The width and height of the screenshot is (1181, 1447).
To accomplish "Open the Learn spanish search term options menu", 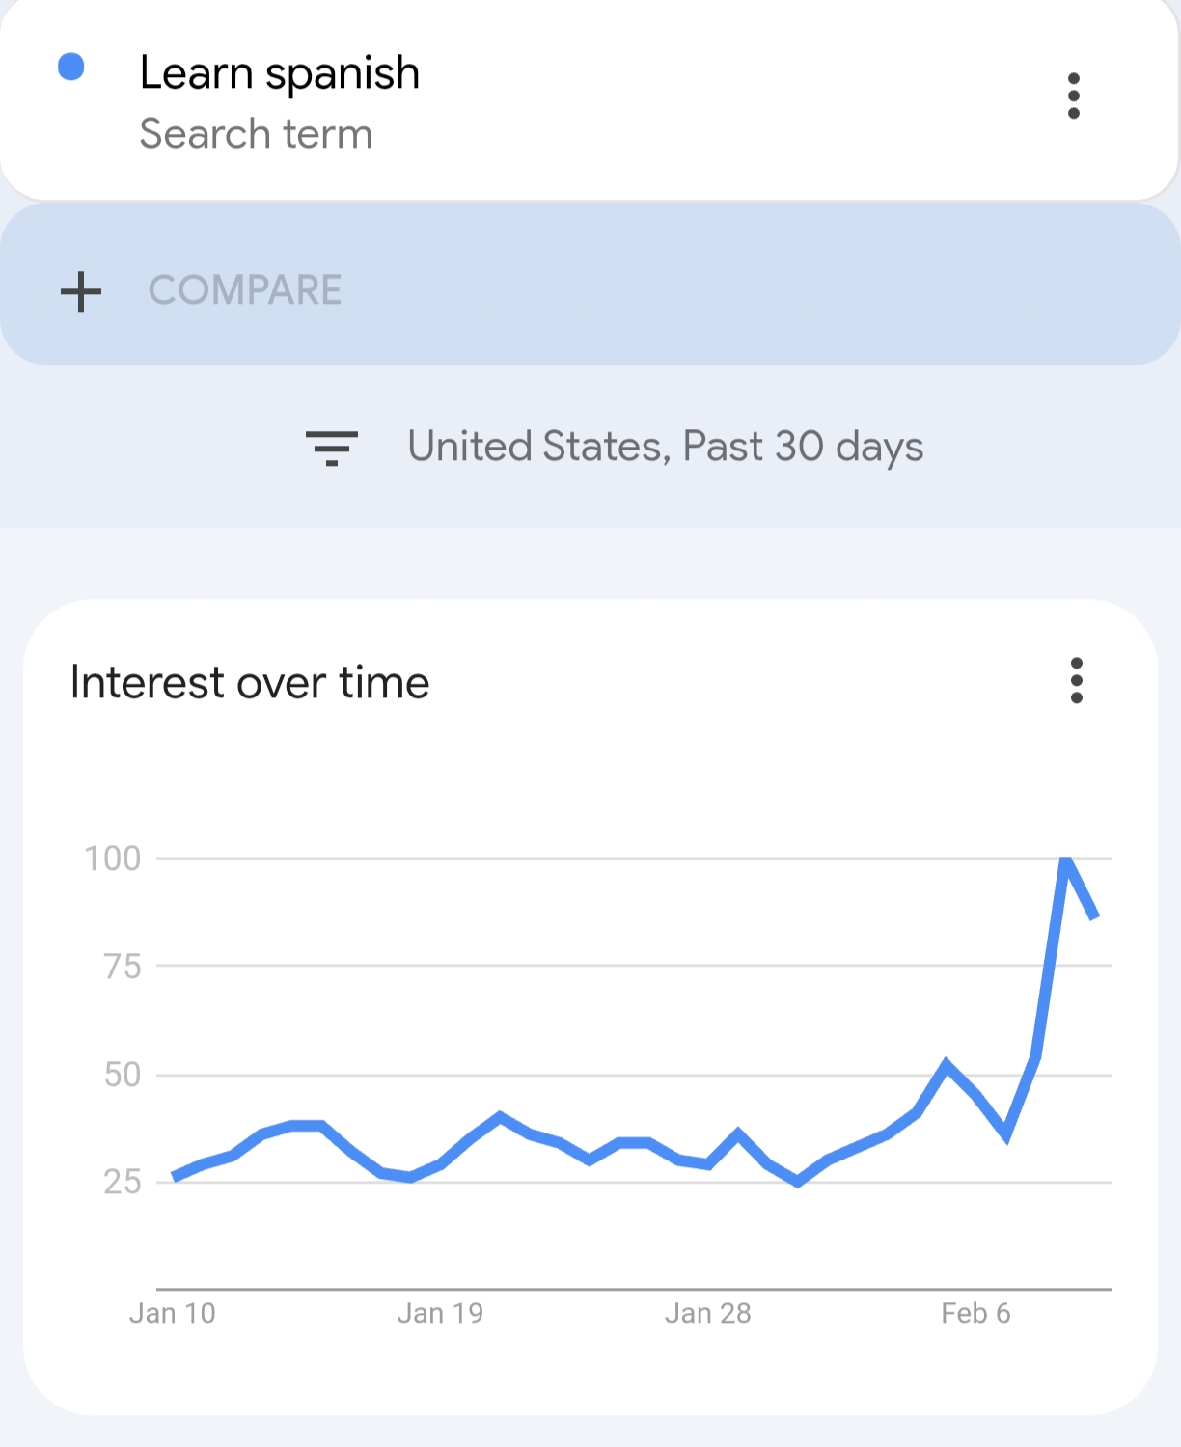I will [1073, 96].
